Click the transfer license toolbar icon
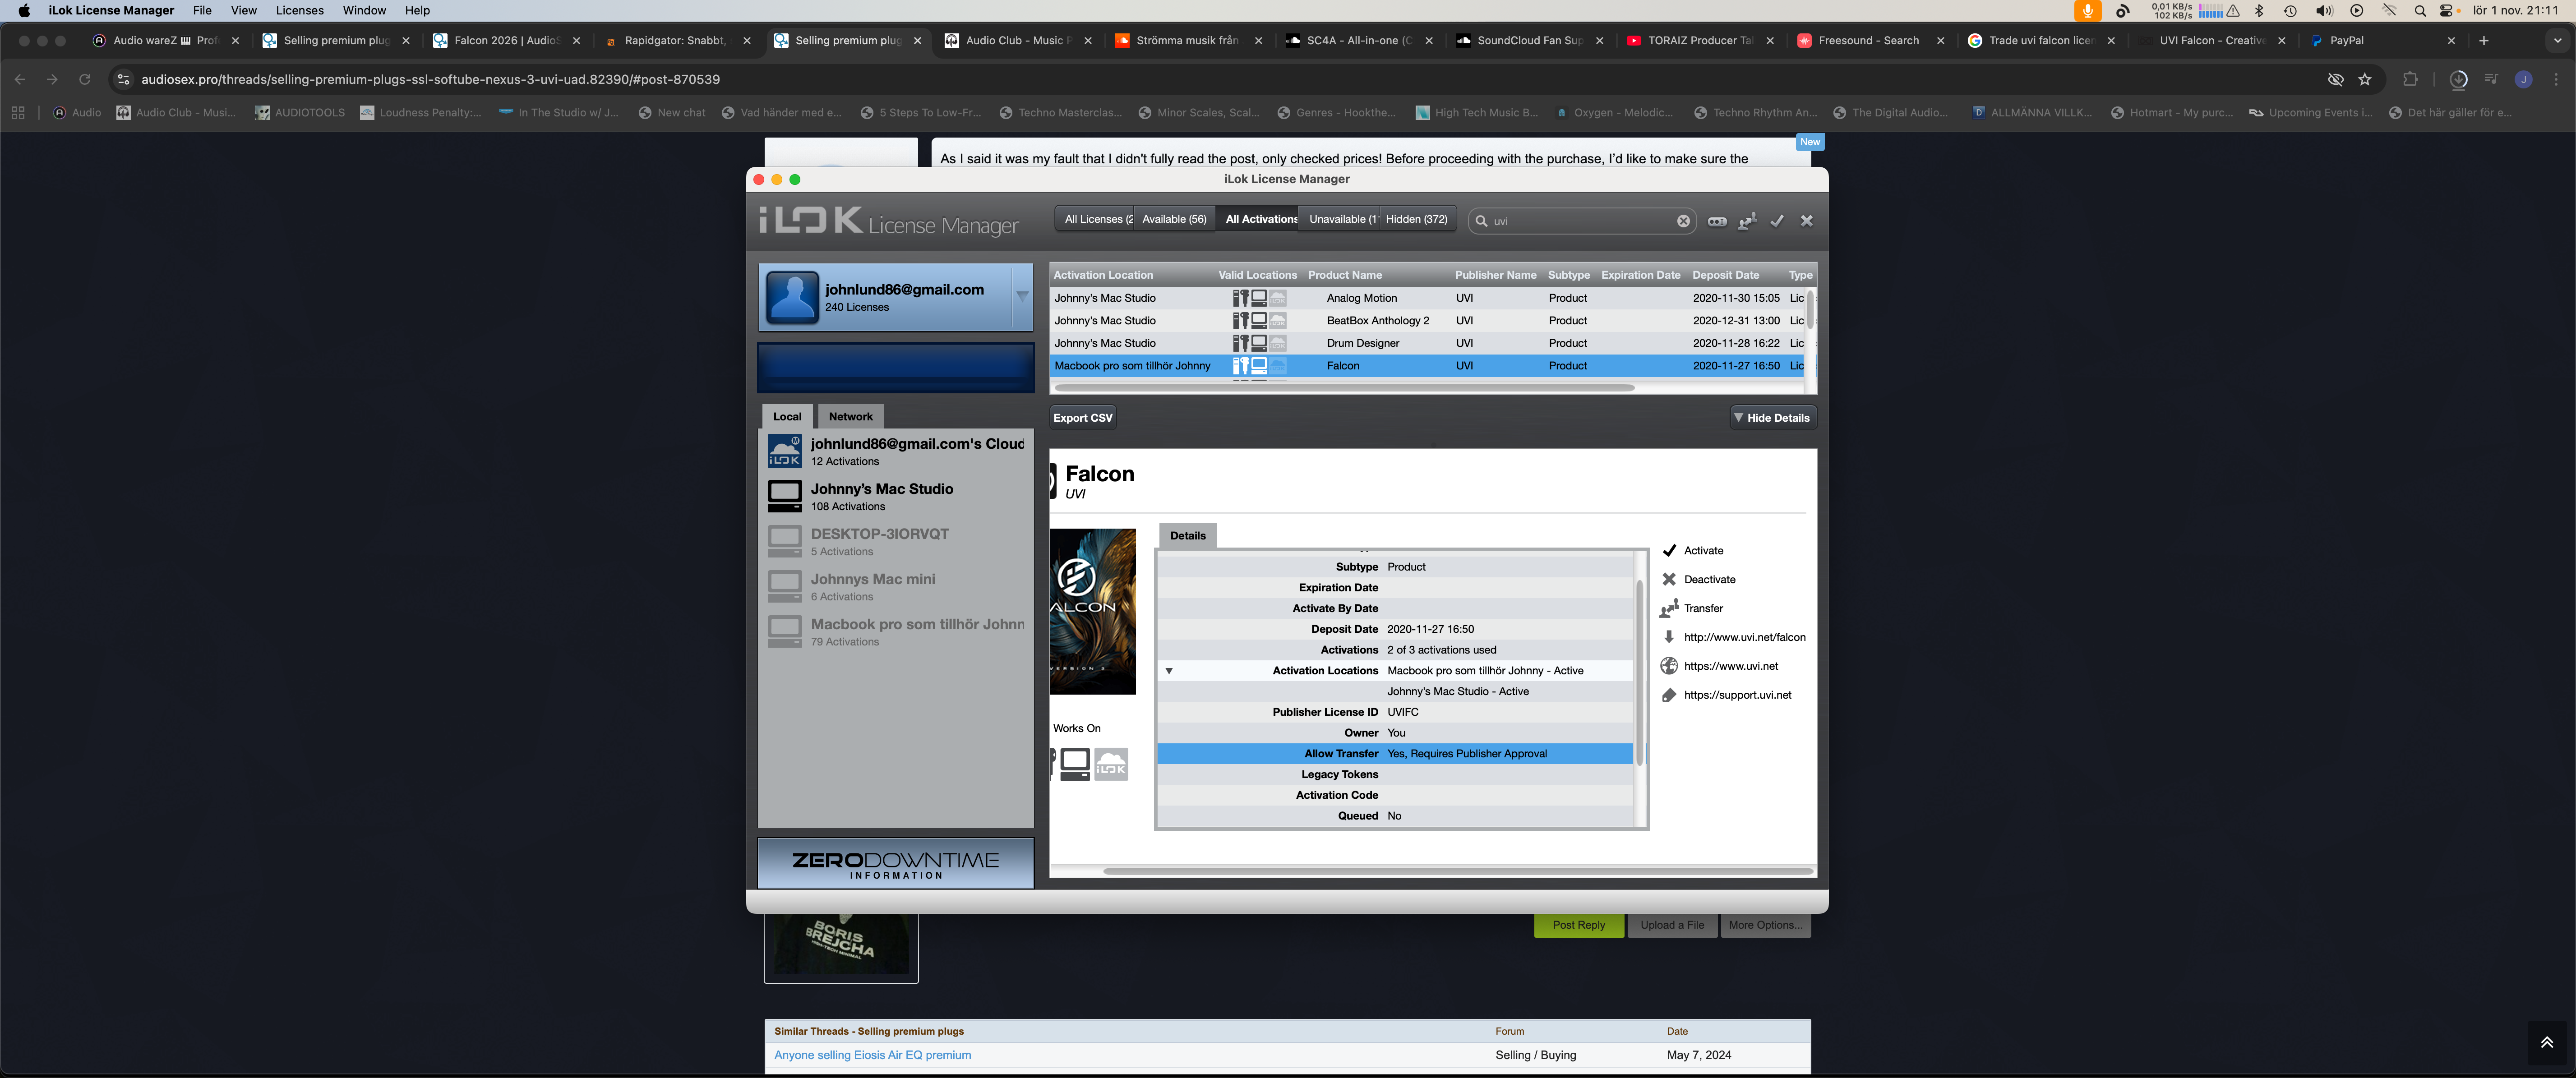Screen dimensions: 2576x1078 [x=1747, y=221]
